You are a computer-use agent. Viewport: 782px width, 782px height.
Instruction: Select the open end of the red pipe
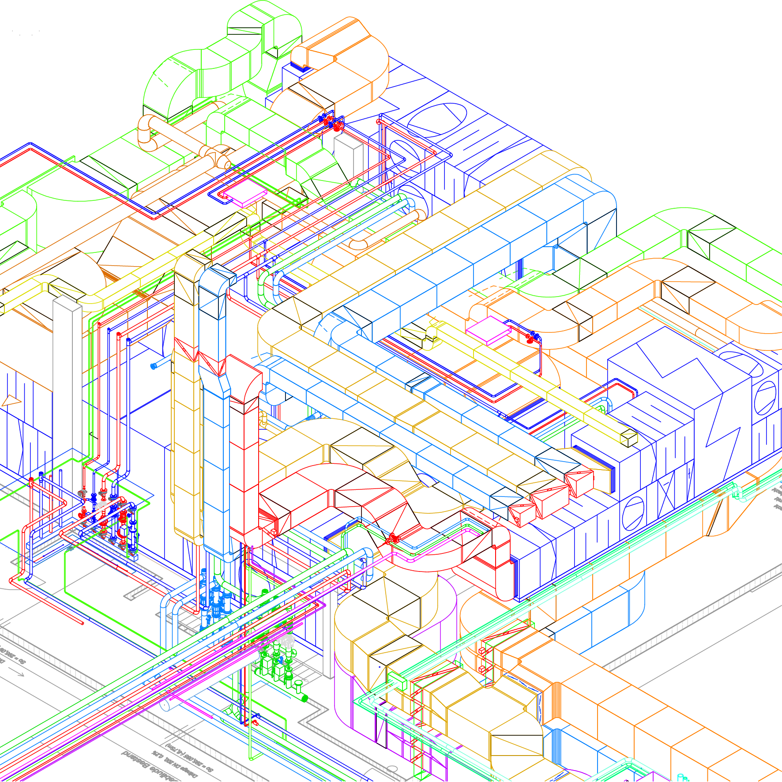[82, 623]
